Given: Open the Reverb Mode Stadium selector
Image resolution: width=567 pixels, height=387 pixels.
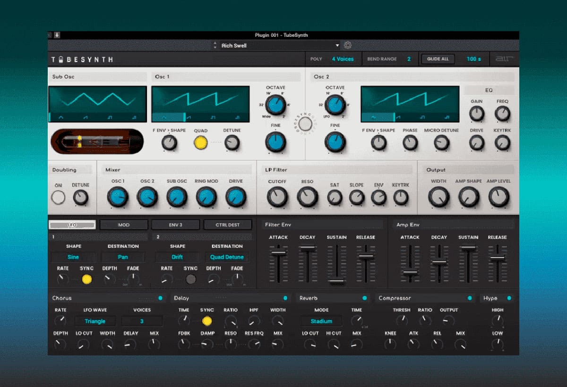Looking at the screenshot, I should (x=321, y=321).
